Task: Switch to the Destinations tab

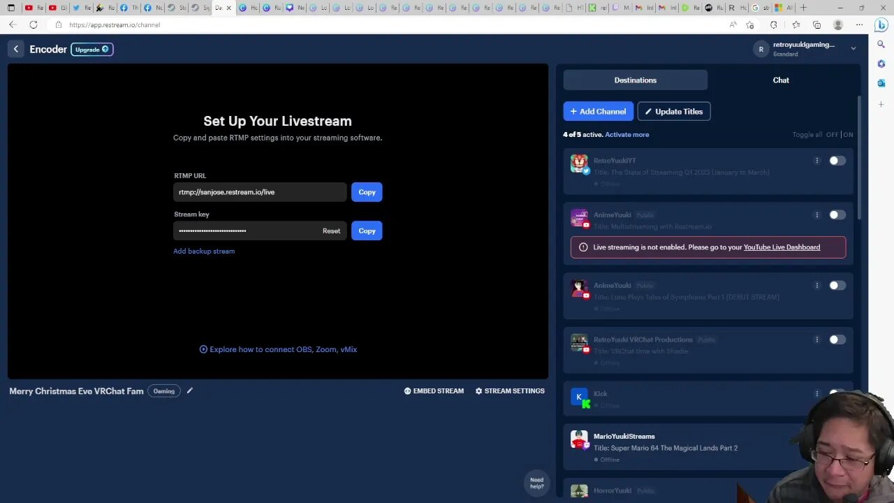Action: pos(636,80)
